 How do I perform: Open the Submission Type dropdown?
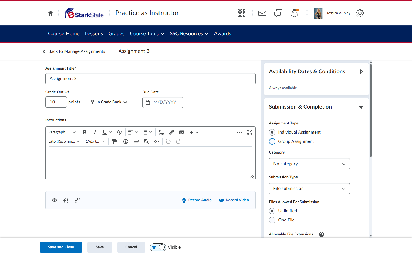[x=309, y=189]
